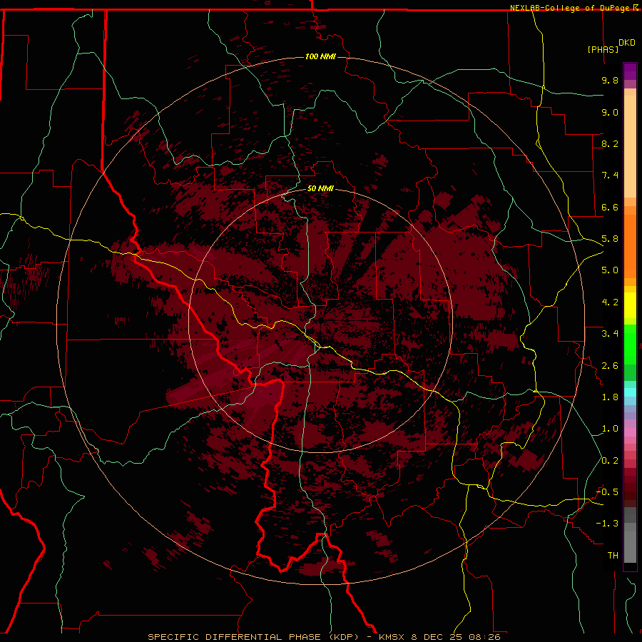Click the 1.0 value on the scale
642x642 pixels.
click(x=610, y=429)
